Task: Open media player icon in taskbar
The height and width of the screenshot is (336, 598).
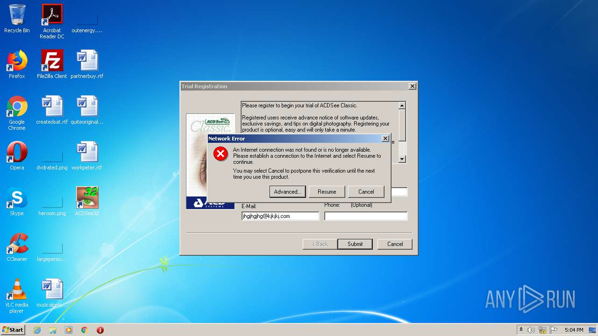Action: click(69, 330)
